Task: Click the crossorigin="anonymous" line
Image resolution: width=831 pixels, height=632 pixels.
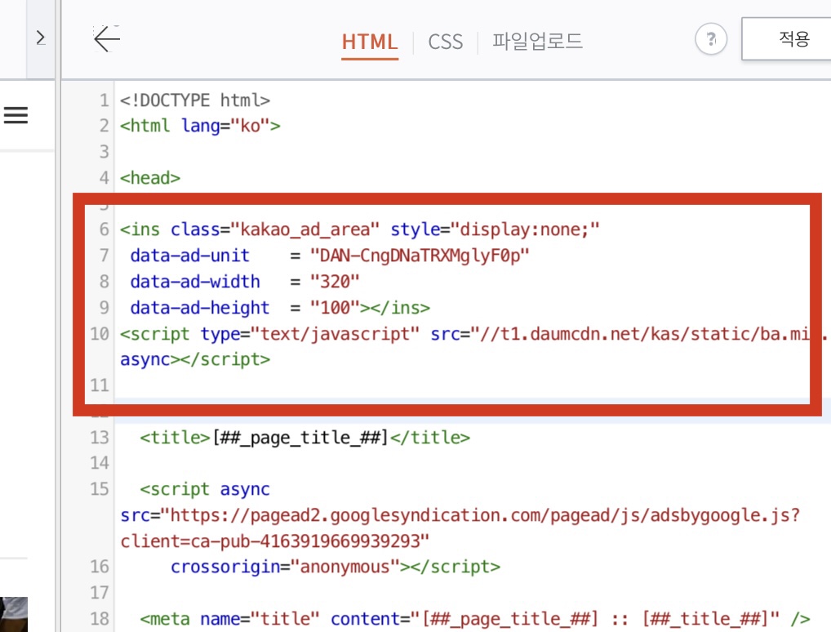Action: click(335, 567)
